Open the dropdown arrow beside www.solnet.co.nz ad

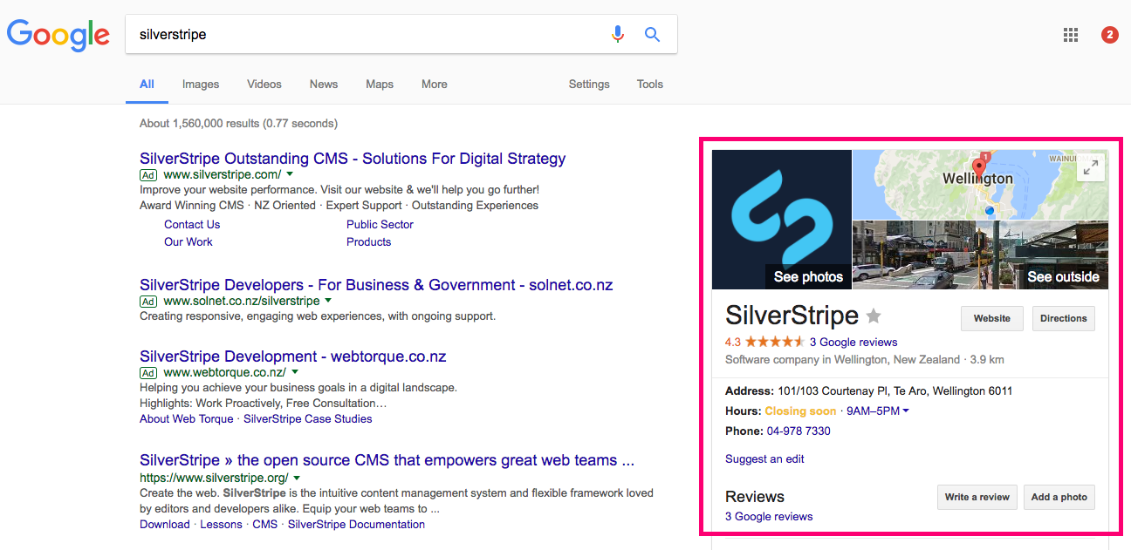point(329,301)
